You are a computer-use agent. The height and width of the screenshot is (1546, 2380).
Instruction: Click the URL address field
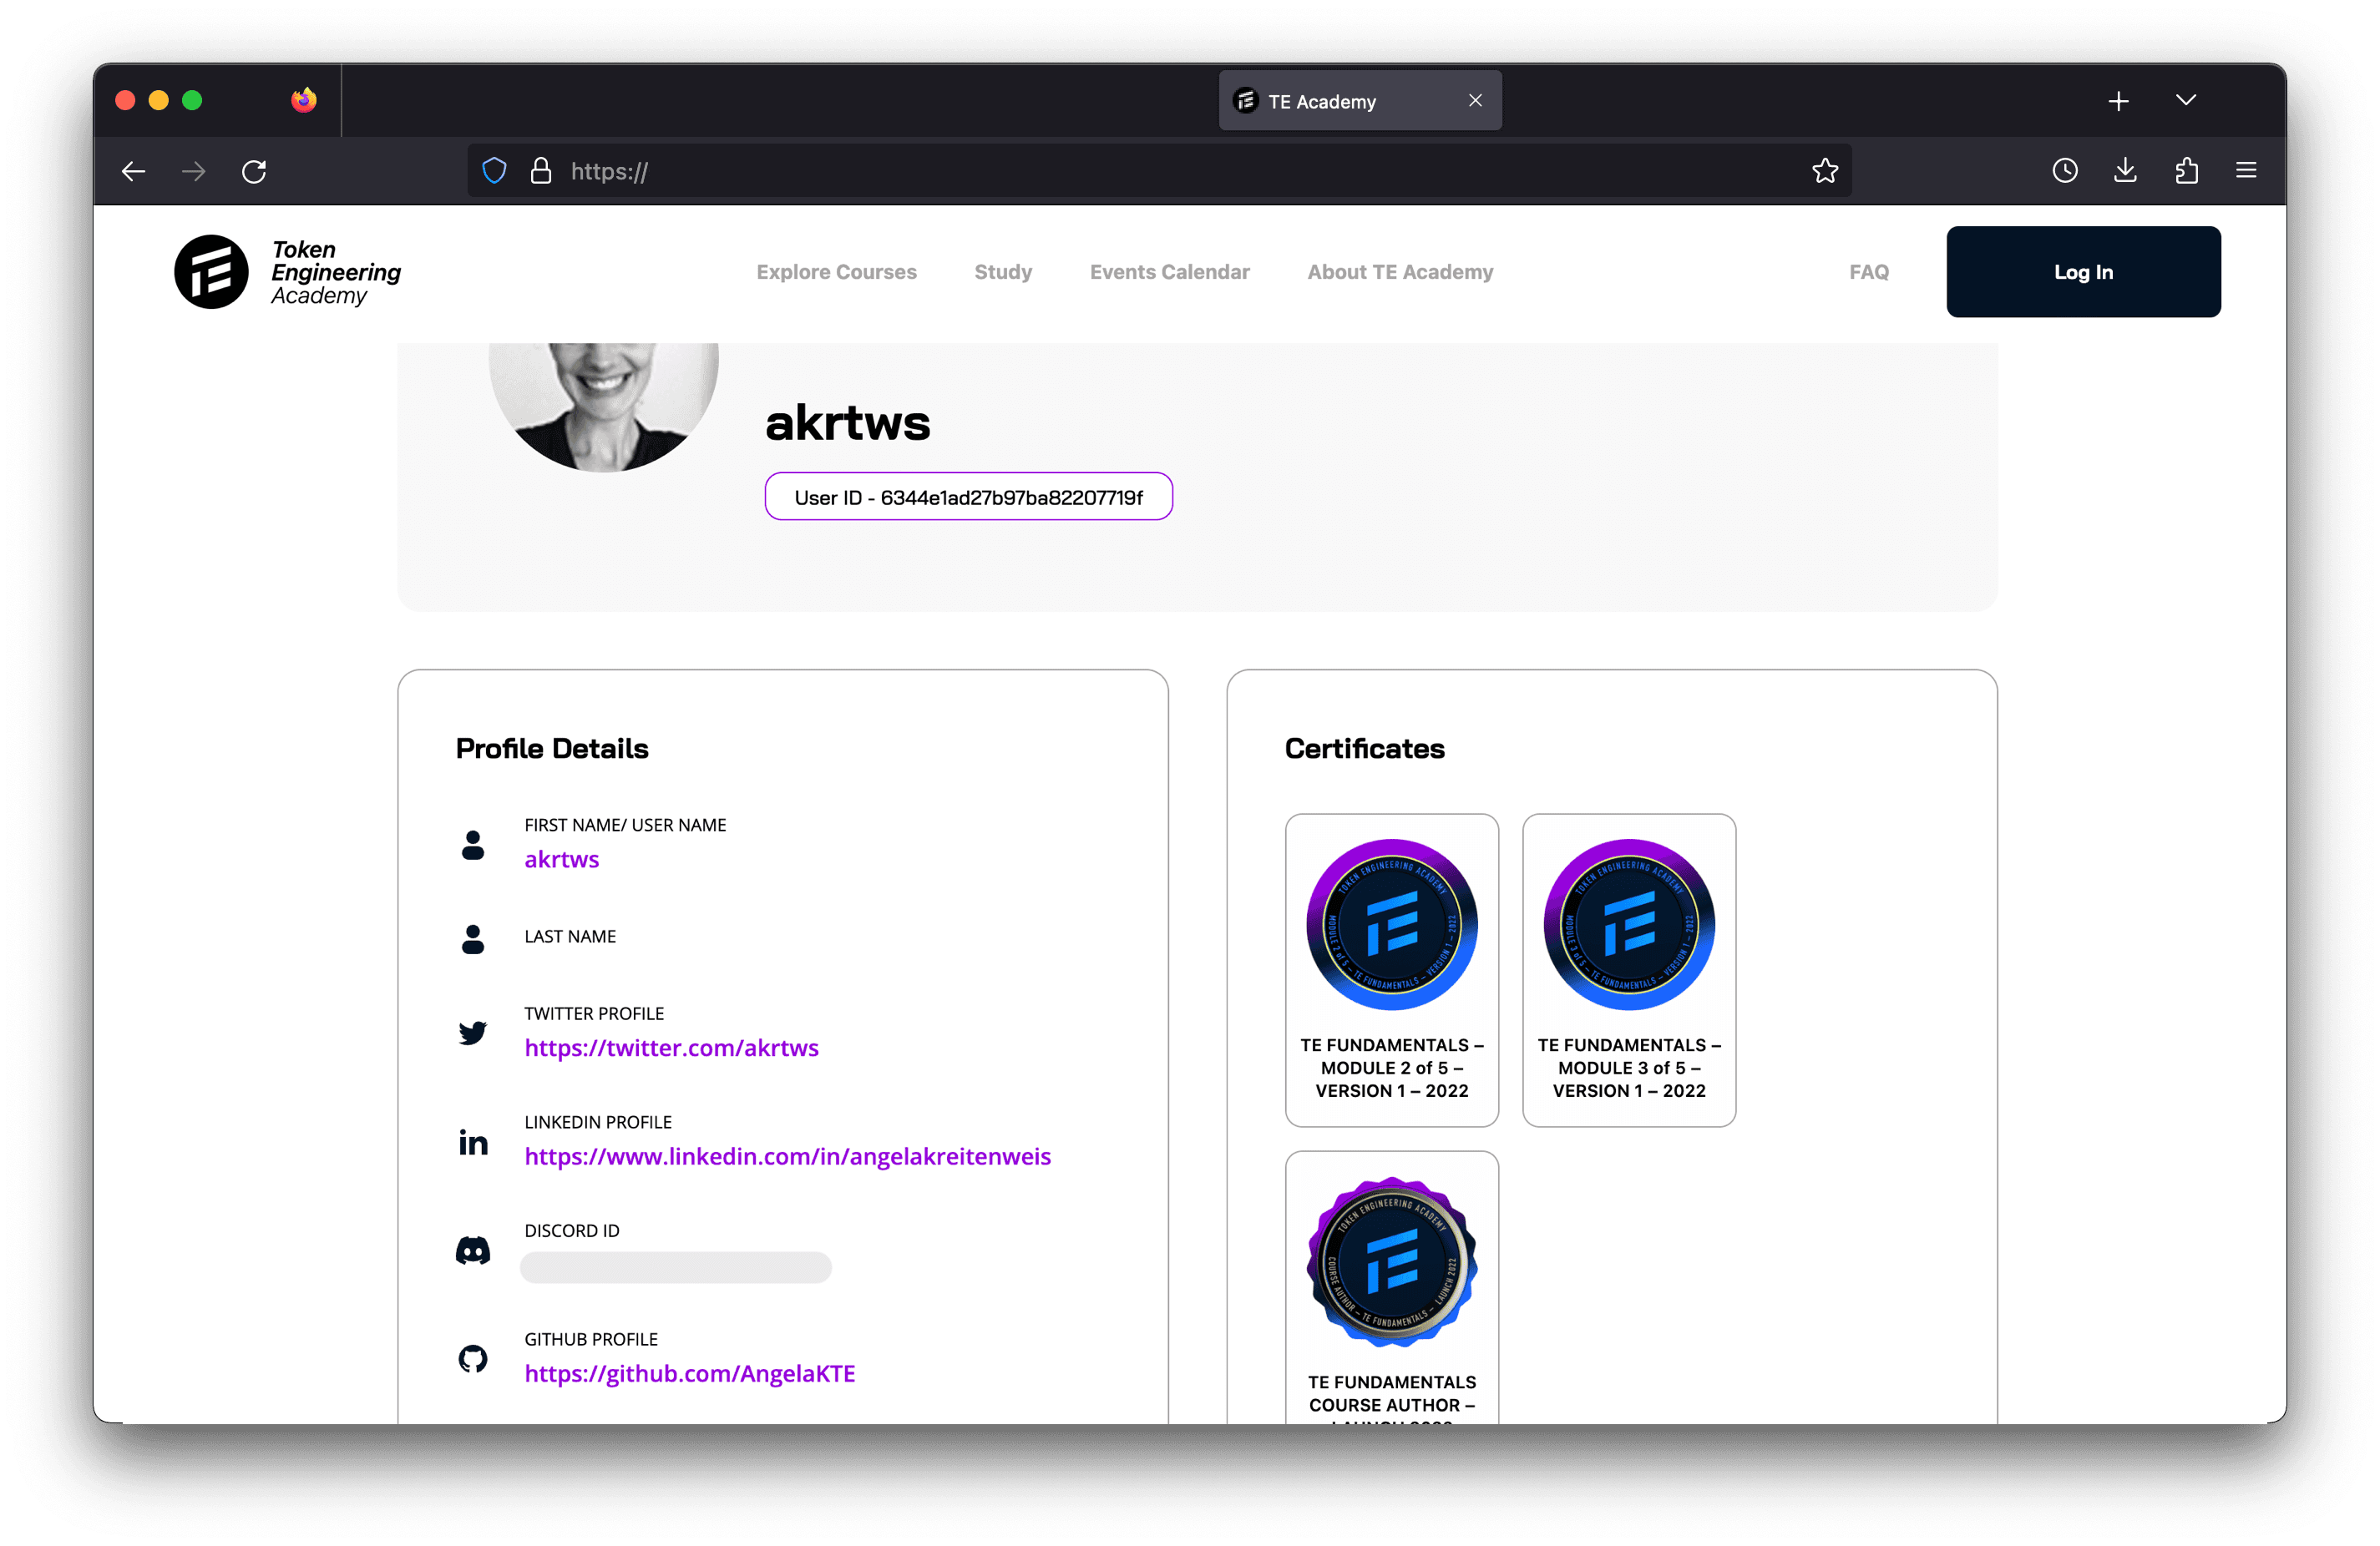pyautogui.click(x=1160, y=171)
